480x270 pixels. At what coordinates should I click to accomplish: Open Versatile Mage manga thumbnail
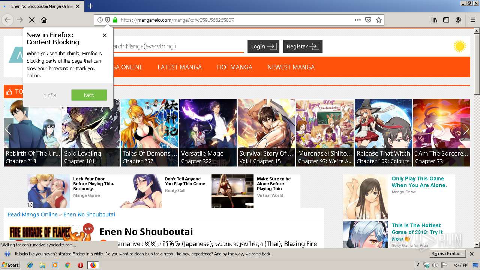pos(208,133)
